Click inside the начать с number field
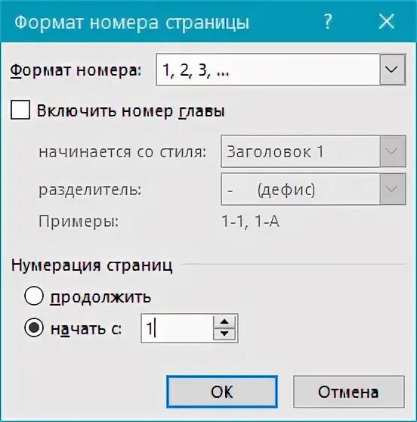Screen dimensions: 417x422 pyautogui.click(x=177, y=328)
